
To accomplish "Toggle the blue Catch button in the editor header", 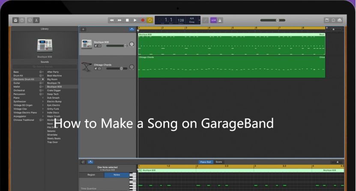I will click(x=90, y=162).
